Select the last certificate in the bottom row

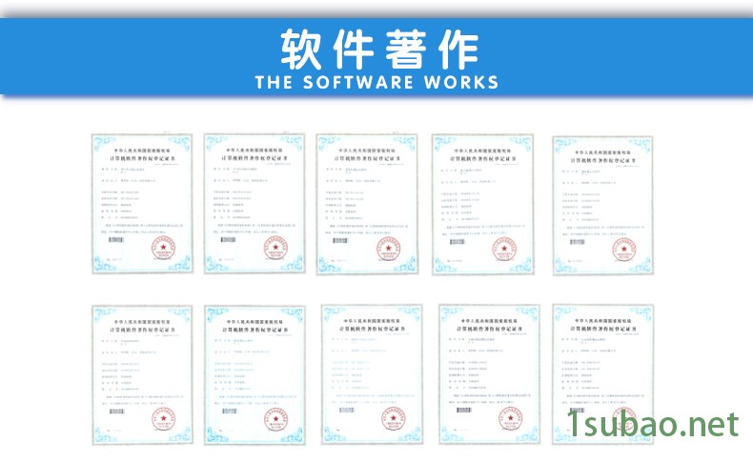point(603,374)
